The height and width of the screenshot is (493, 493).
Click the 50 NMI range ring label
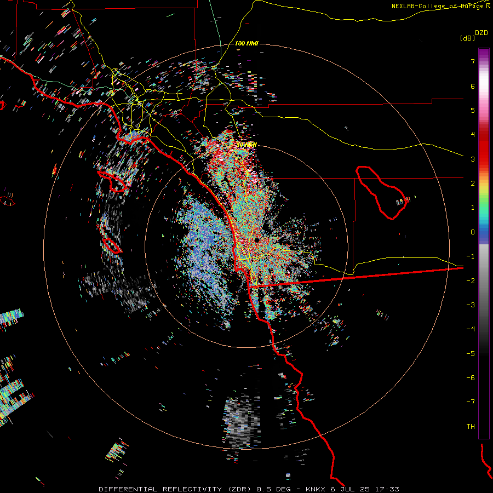tap(246, 145)
